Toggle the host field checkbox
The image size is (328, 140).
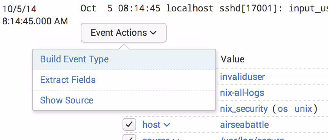pyautogui.click(x=129, y=124)
